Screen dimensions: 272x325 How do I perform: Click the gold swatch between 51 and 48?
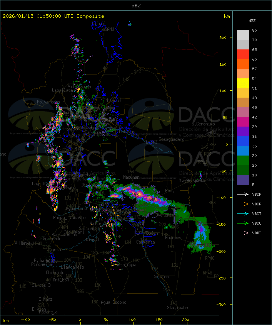point(243,93)
